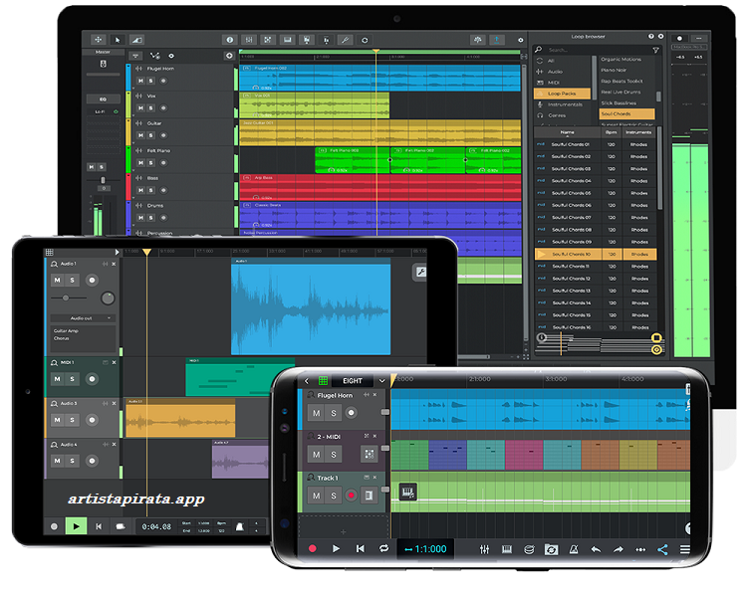The image size is (747, 597).
Task: Click Audio 1 pan knob on tablet
Action: pos(108,298)
